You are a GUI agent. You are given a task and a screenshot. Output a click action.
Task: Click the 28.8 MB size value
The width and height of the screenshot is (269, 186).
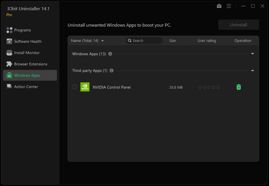tap(176, 87)
